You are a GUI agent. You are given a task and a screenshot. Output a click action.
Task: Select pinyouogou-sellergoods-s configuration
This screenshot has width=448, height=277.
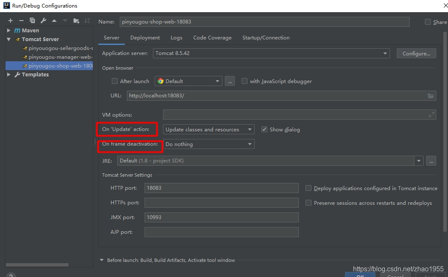[x=58, y=48]
